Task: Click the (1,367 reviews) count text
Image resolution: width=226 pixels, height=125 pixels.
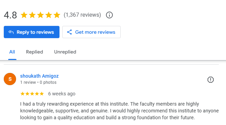Action: click(82, 15)
